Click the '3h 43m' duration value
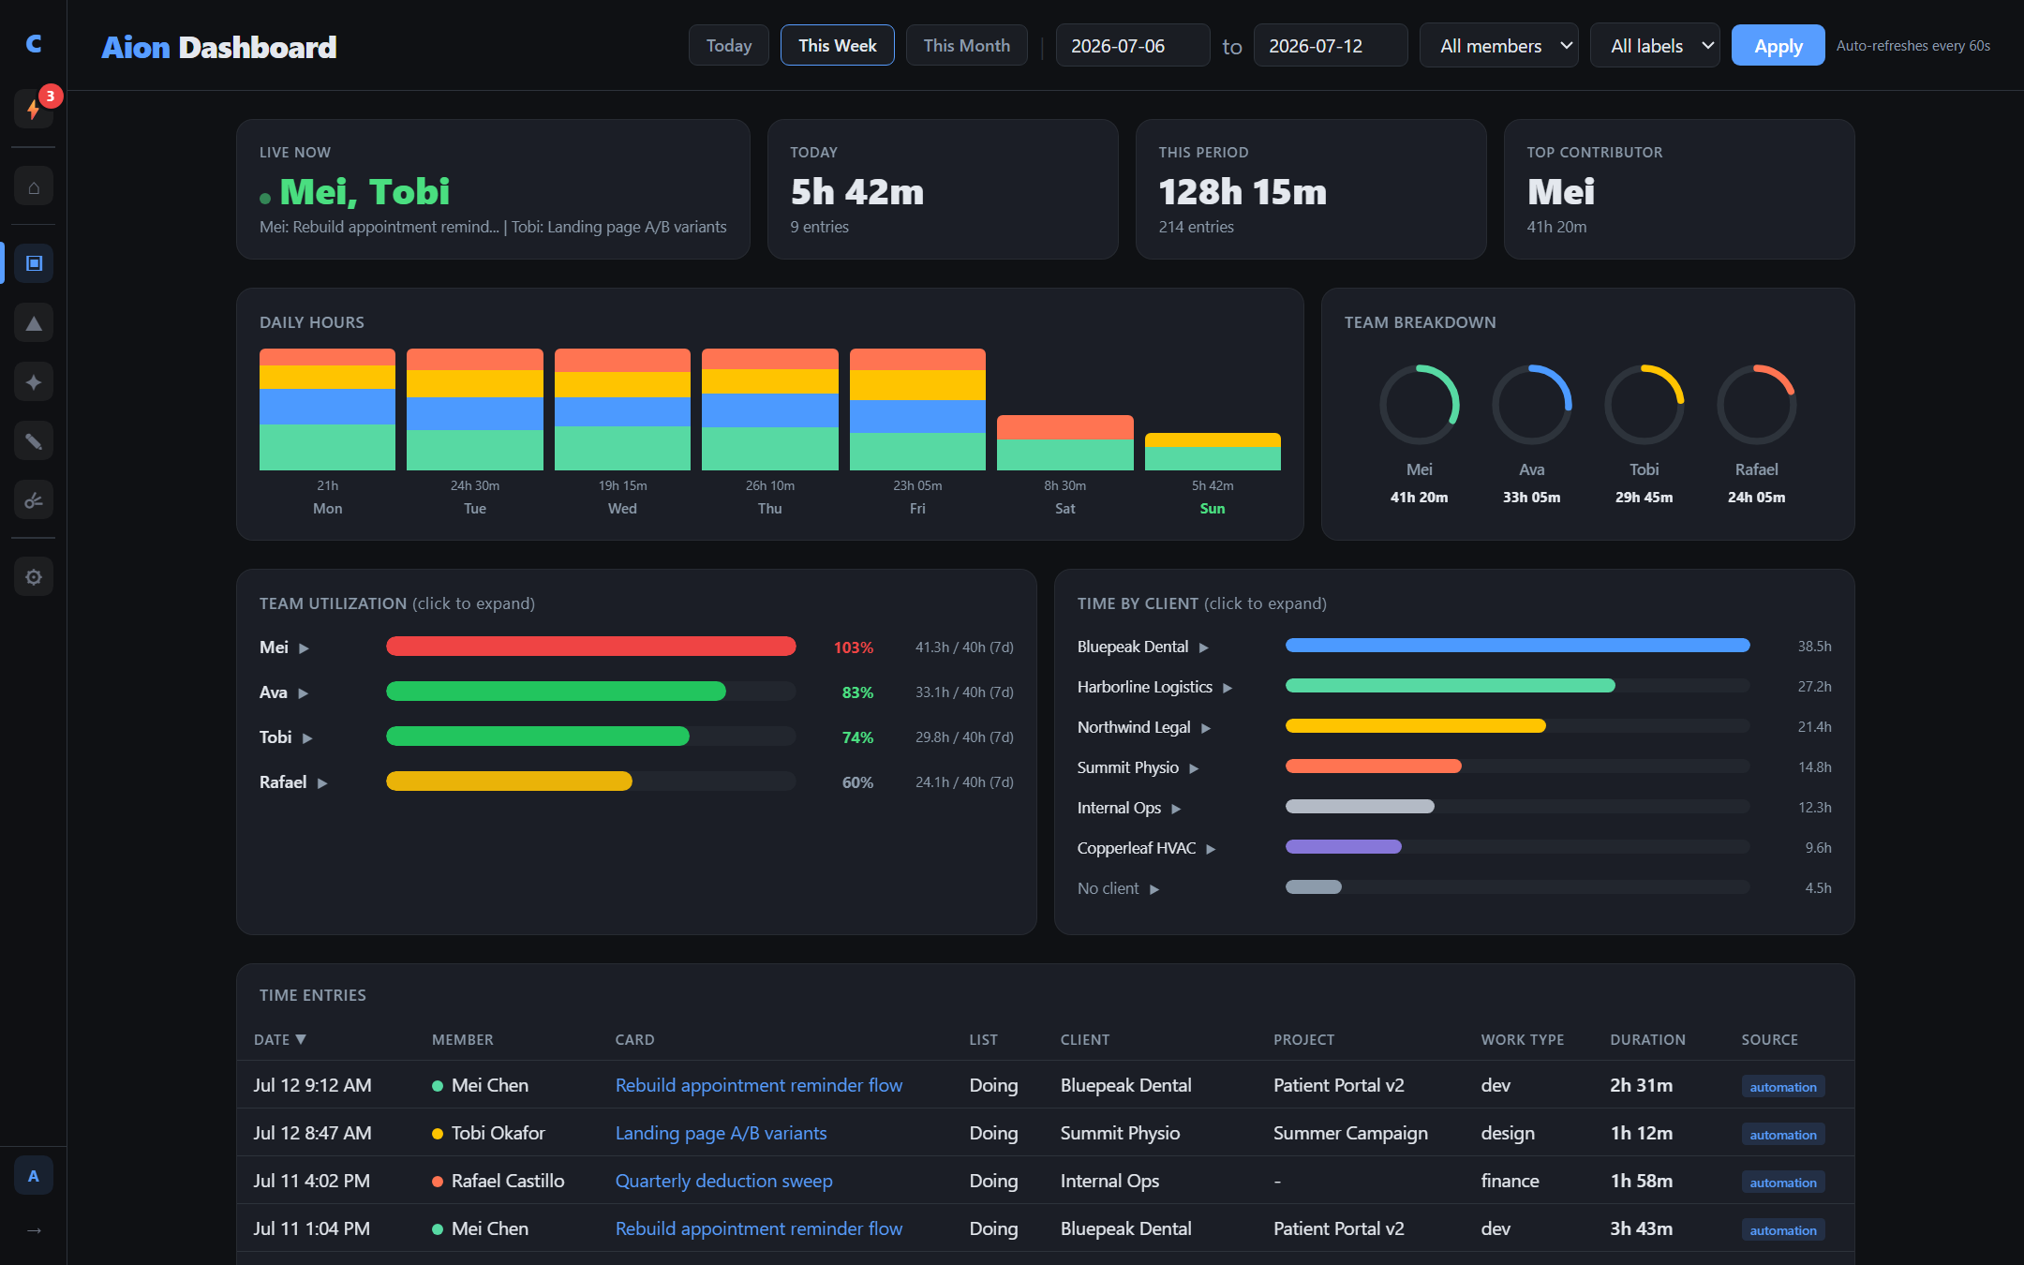The height and width of the screenshot is (1265, 2024). pos(1641,1228)
